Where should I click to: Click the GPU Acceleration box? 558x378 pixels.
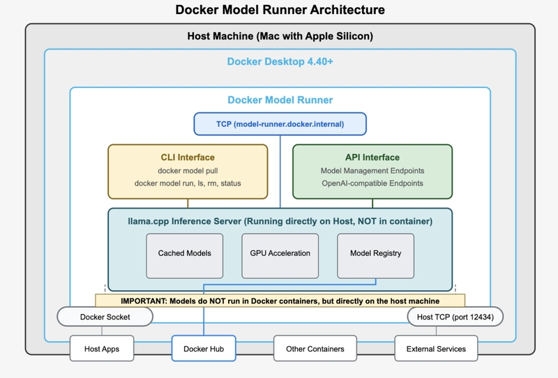tap(280, 256)
